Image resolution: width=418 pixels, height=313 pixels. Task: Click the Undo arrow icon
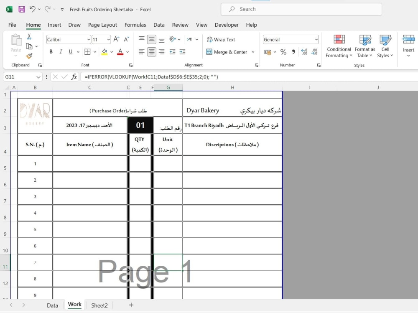click(32, 9)
